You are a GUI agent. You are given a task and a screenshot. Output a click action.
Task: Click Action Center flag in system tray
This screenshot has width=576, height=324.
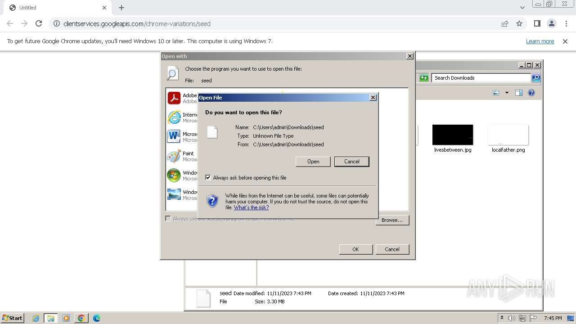click(x=533, y=318)
